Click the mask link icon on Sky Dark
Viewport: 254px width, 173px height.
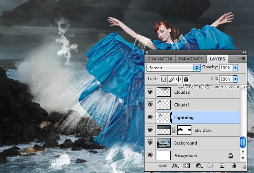[174, 130]
